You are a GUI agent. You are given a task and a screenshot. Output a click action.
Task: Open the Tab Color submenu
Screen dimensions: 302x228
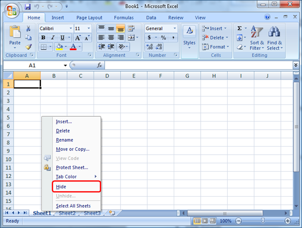tap(71, 176)
